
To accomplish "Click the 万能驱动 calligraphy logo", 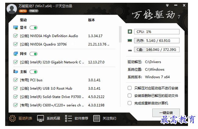I will click(x=156, y=15).
